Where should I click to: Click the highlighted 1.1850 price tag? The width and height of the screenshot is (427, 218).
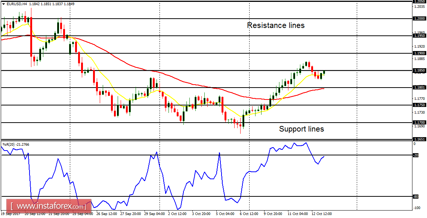(x=419, y=70)
